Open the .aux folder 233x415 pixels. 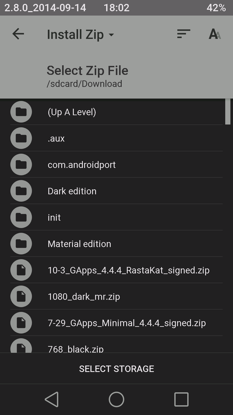56,139
